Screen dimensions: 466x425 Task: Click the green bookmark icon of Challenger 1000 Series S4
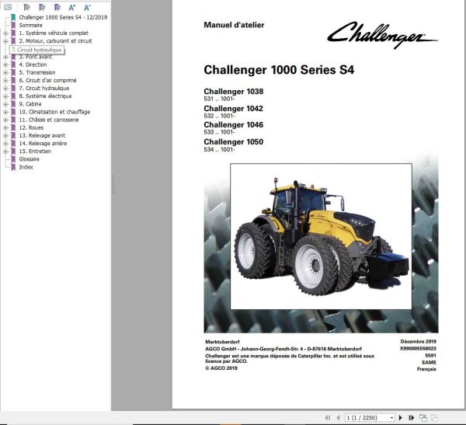click(x=13, y=17)
